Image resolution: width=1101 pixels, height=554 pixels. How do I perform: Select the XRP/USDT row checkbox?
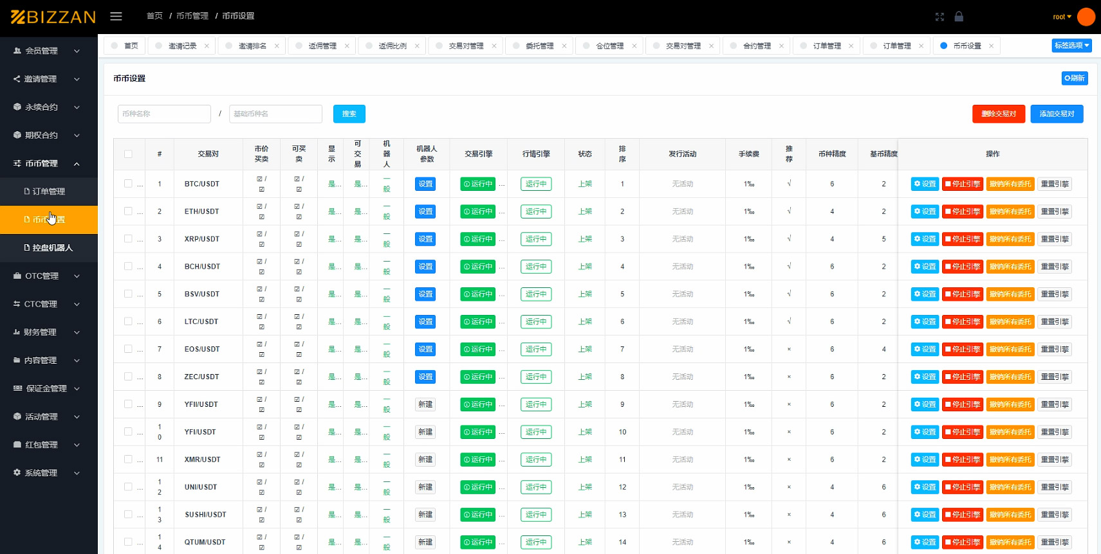coord(128,239)
